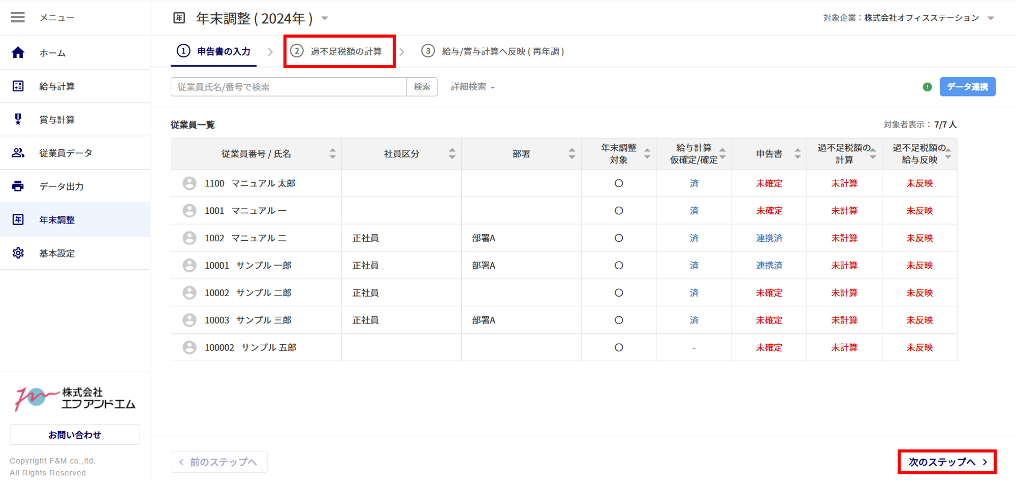This screenshot has height=486, width=1016.
Task: Open the 2024年 year selector dropdown
Action: click(x=325, y=18)
